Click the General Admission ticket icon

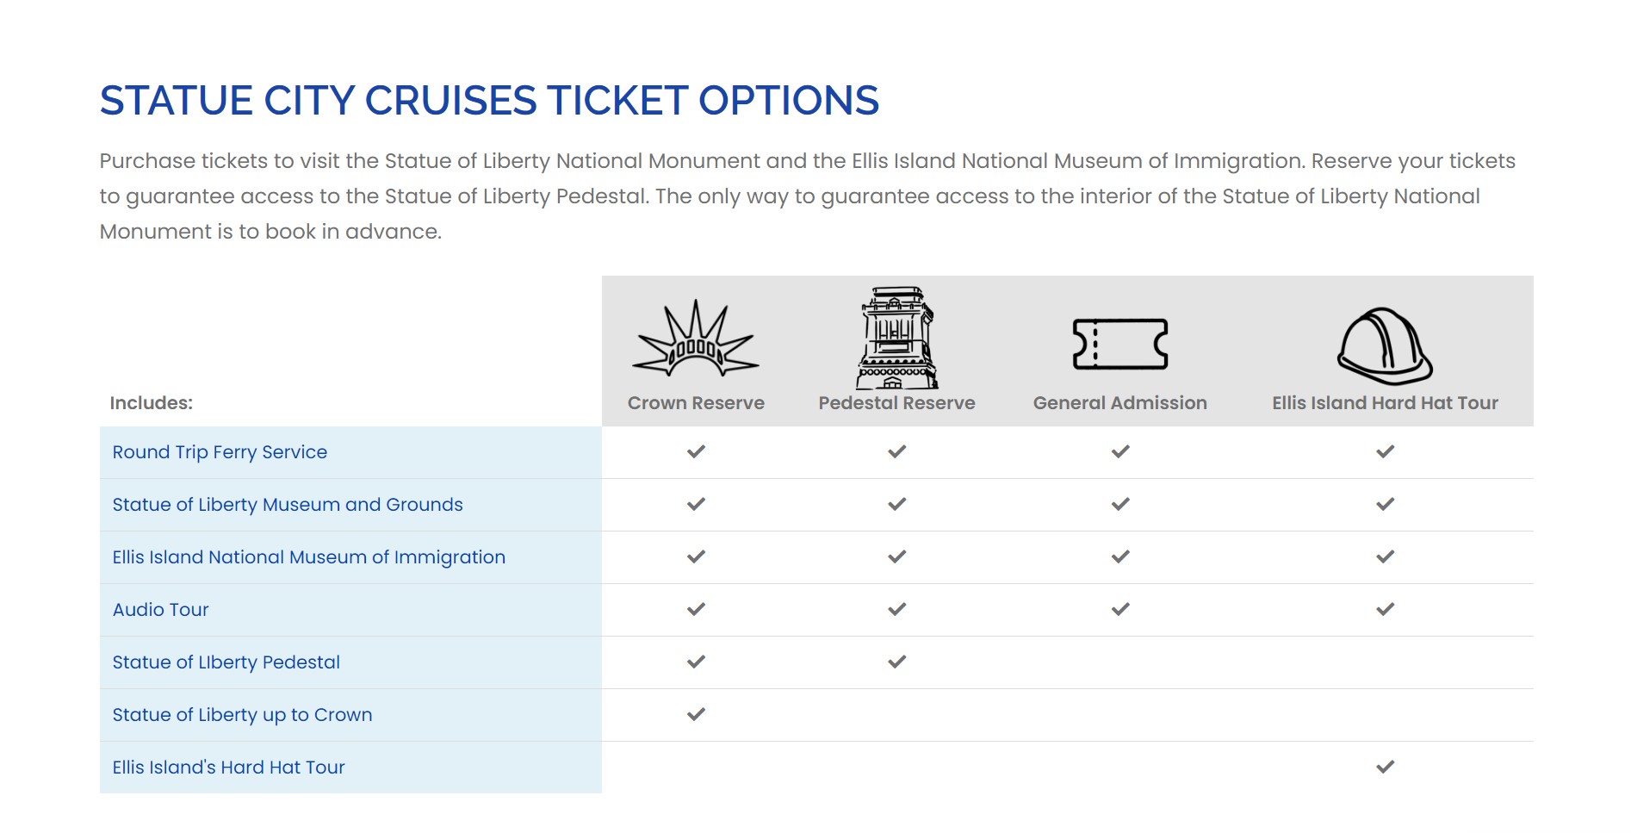(1119, 344)
